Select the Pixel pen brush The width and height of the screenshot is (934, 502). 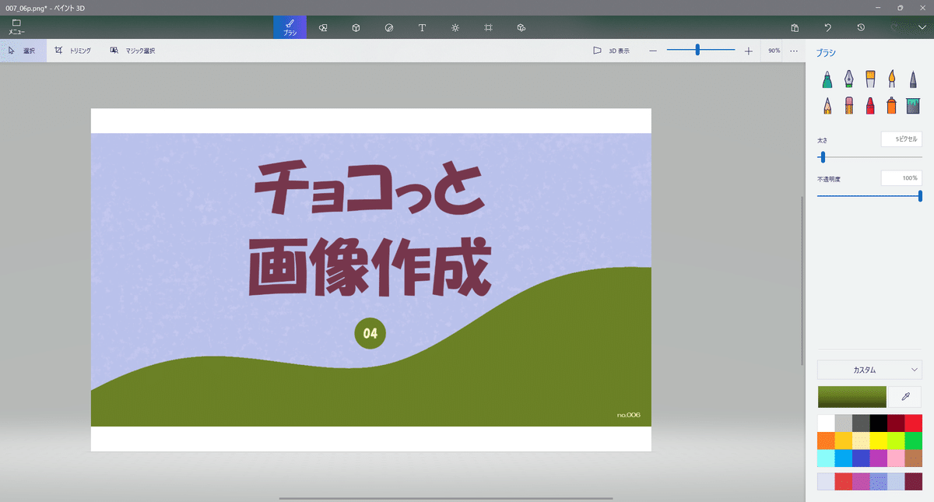tap(913, 79)
